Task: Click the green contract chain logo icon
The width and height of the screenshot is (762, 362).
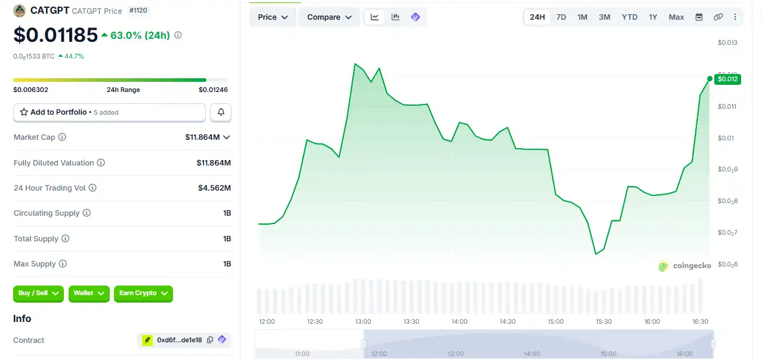Action: tap(147, 340)
